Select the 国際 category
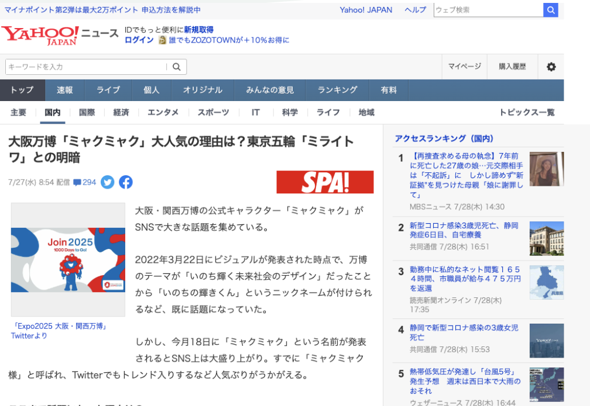 (x=87, y=112)
